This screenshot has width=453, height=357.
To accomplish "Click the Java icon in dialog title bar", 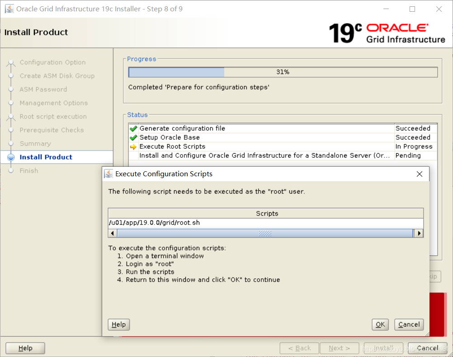I will click(x=109, y=174).
